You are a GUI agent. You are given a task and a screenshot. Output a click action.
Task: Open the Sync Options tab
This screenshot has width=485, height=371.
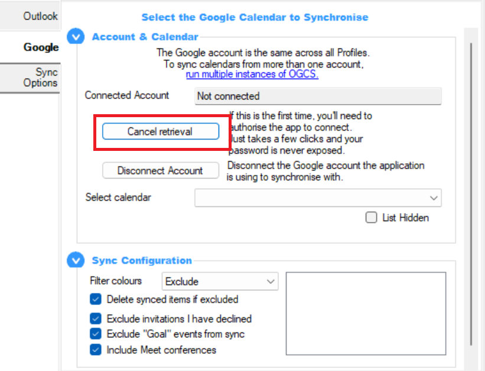[x=30, y=78]
